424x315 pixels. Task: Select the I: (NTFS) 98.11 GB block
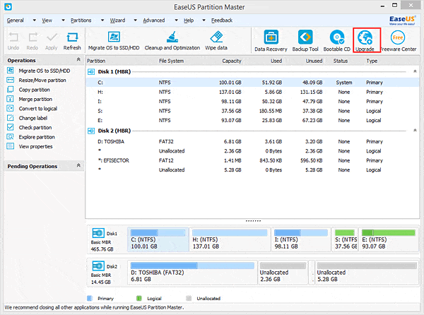pyautogui.click(x=301, y=240)
